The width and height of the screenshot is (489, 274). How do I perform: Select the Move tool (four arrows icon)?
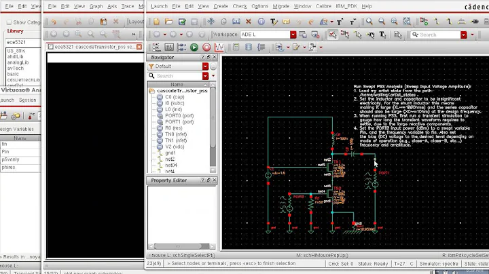211,22
